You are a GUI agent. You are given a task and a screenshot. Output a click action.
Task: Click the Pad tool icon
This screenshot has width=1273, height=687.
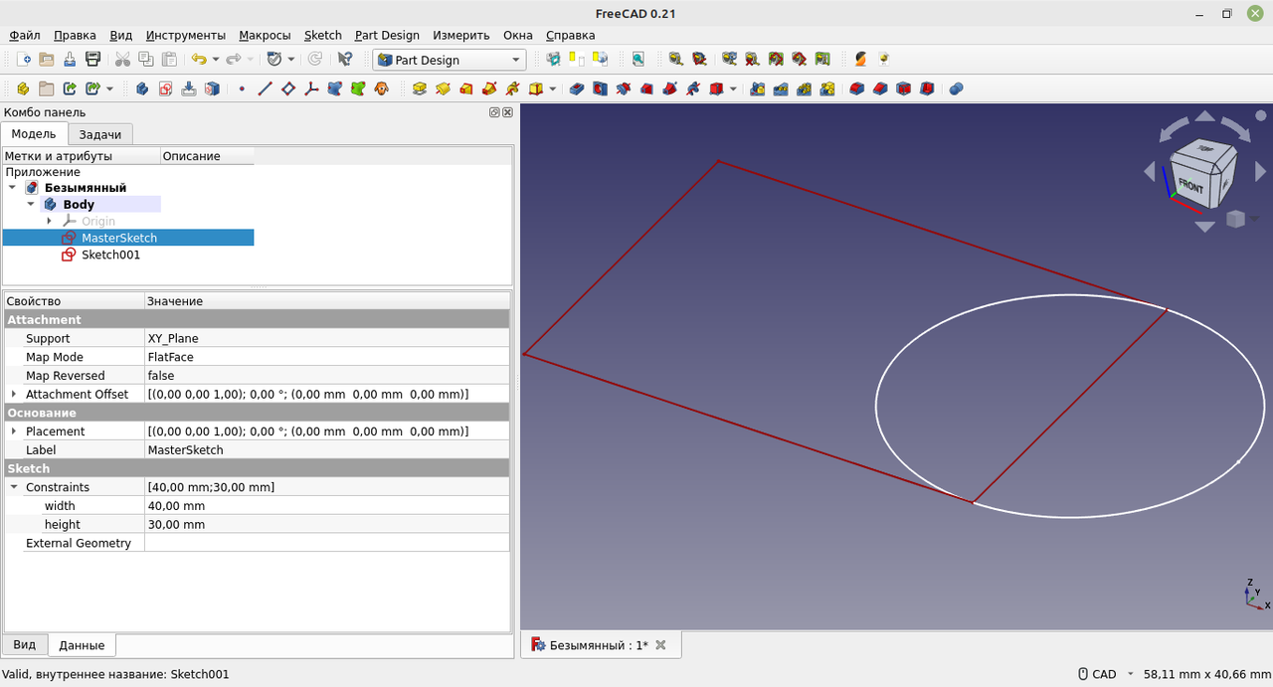click(x=420, y=88)
